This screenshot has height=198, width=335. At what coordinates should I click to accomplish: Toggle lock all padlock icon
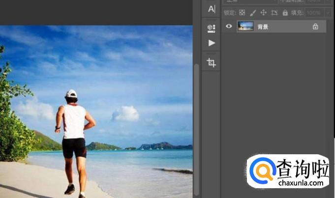point(285,13)
